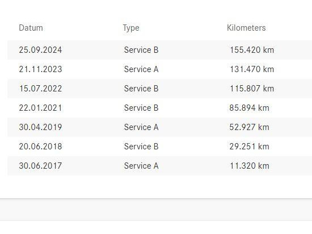The height and width of the screenshot is (234, 312).
Task: Select the 30.06.2017 date cell
Action: 40,166
